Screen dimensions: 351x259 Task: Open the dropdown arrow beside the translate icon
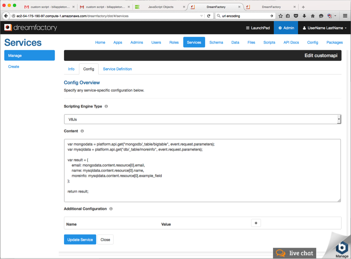pyautogui.click(x=335, y=16)
